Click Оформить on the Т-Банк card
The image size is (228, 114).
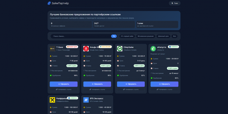64,84
